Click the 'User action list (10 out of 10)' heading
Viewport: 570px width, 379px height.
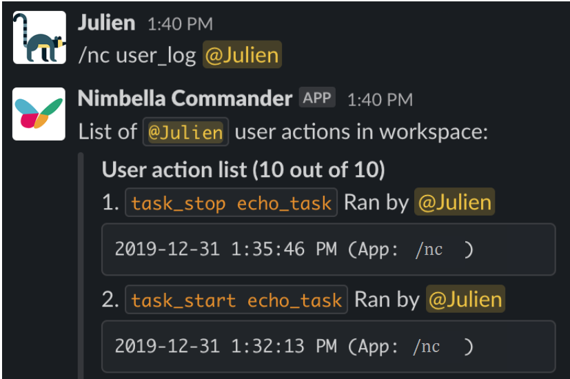(243, 170)
